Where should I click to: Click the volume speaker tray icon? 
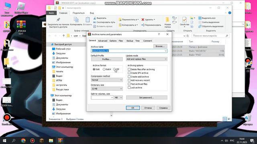(226, 140)
